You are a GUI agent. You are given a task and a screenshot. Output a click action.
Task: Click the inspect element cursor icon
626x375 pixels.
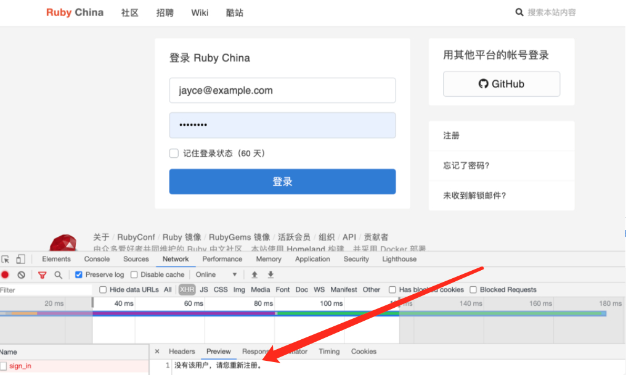click(x=6, y=260)
